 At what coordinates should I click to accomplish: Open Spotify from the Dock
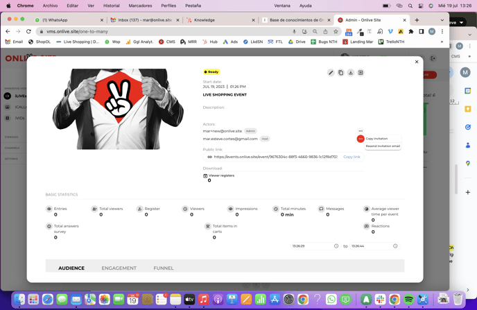click(408, 300)
